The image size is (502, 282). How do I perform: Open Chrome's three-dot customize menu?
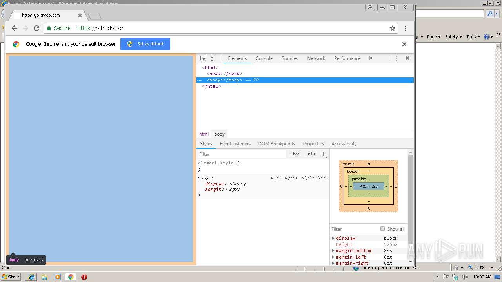405,28
